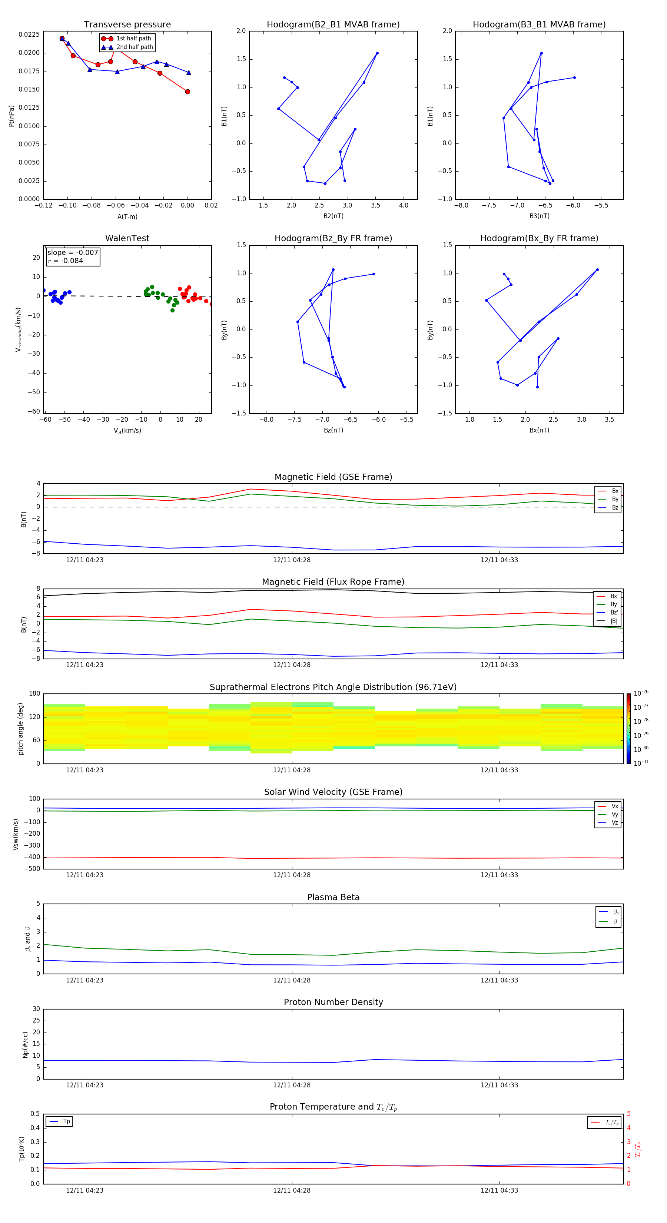Select 'βp' entry in Plasma Beta legend
667x1223 pixels.
point(608,912)
